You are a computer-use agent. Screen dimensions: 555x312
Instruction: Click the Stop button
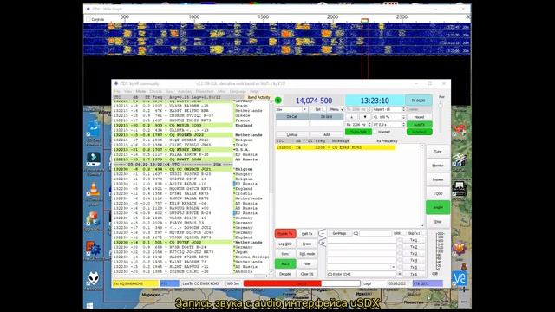[x=438, y=222]
